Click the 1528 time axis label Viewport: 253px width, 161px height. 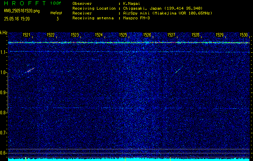tap(195, 35)
